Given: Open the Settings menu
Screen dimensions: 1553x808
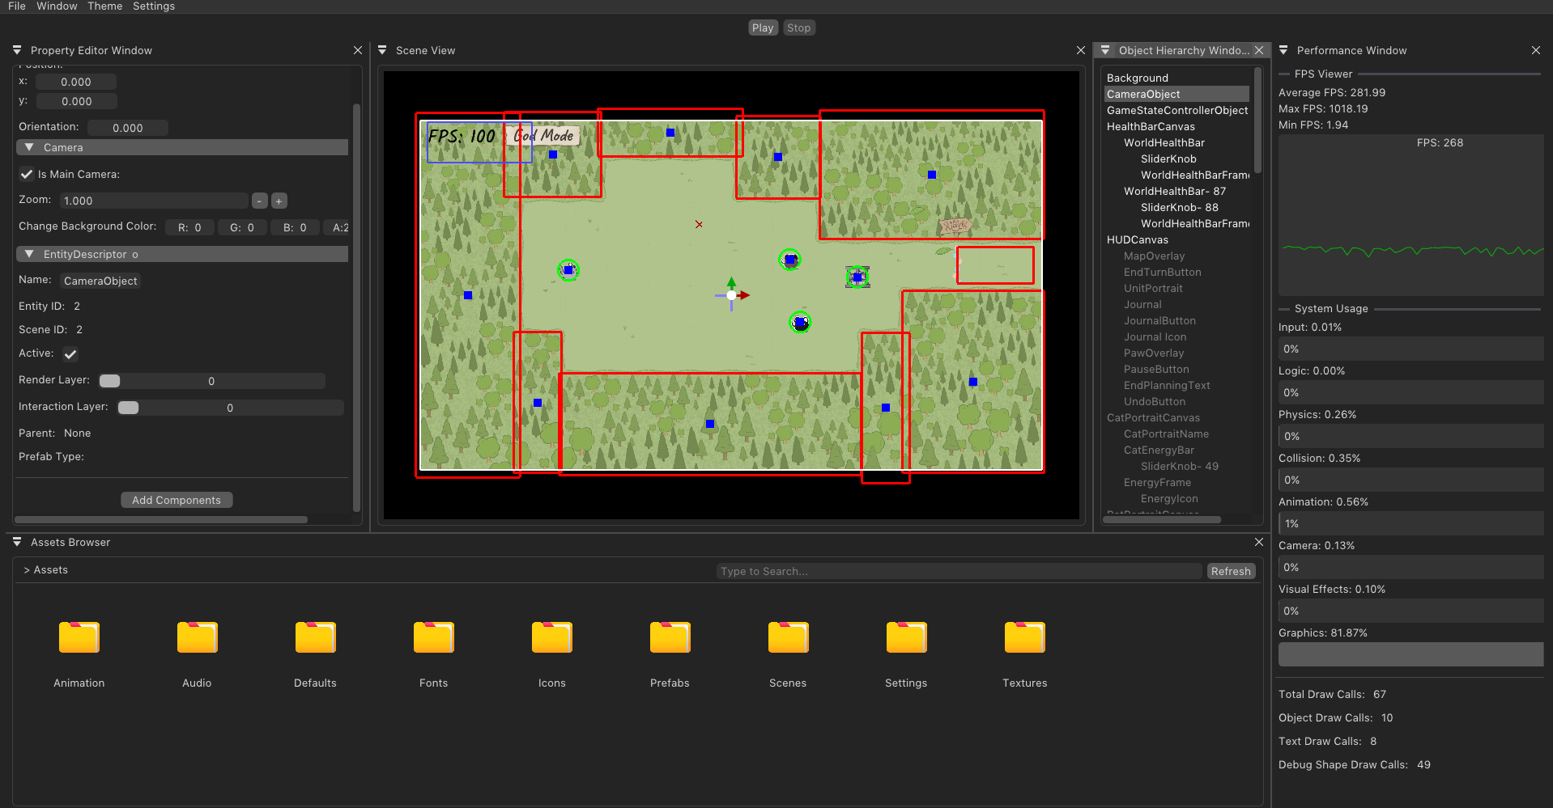Looking at the screenshot, I should coord(154,6).
